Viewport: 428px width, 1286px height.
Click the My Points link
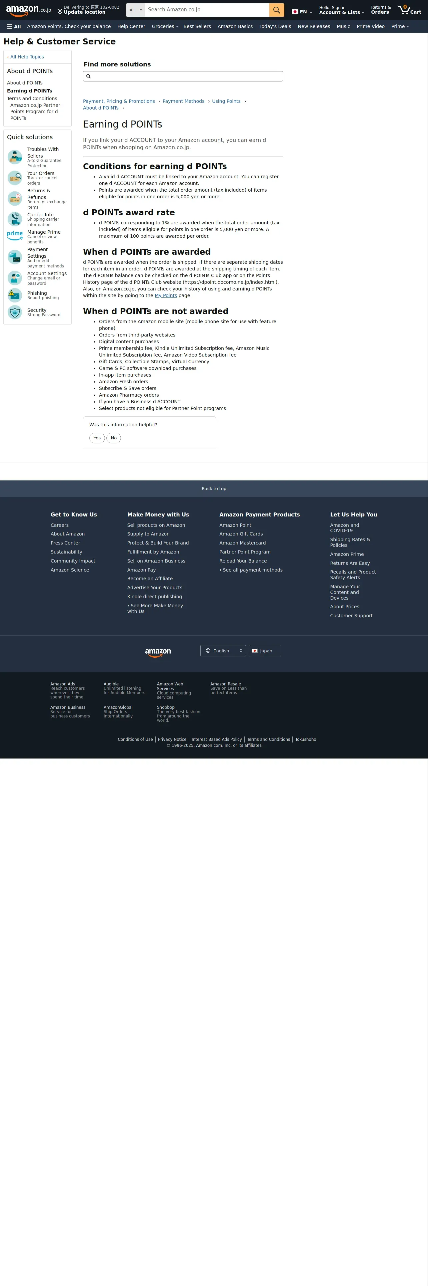tap(166, 295)
